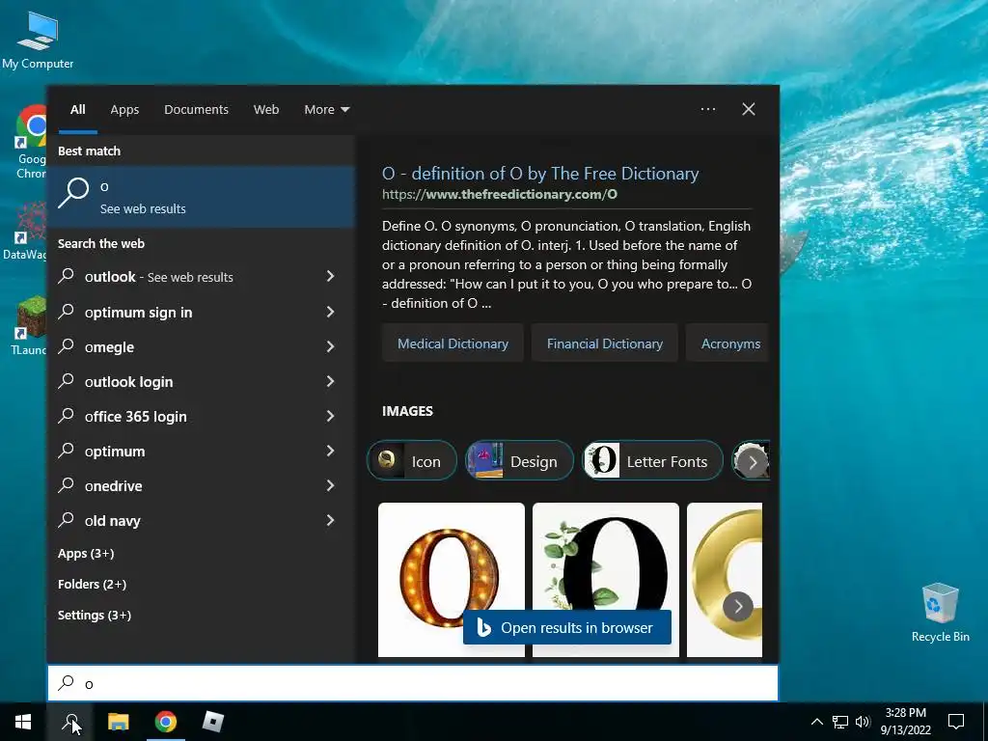Show hidden system tray icons
Screen dimensions: 988x741
816,722
